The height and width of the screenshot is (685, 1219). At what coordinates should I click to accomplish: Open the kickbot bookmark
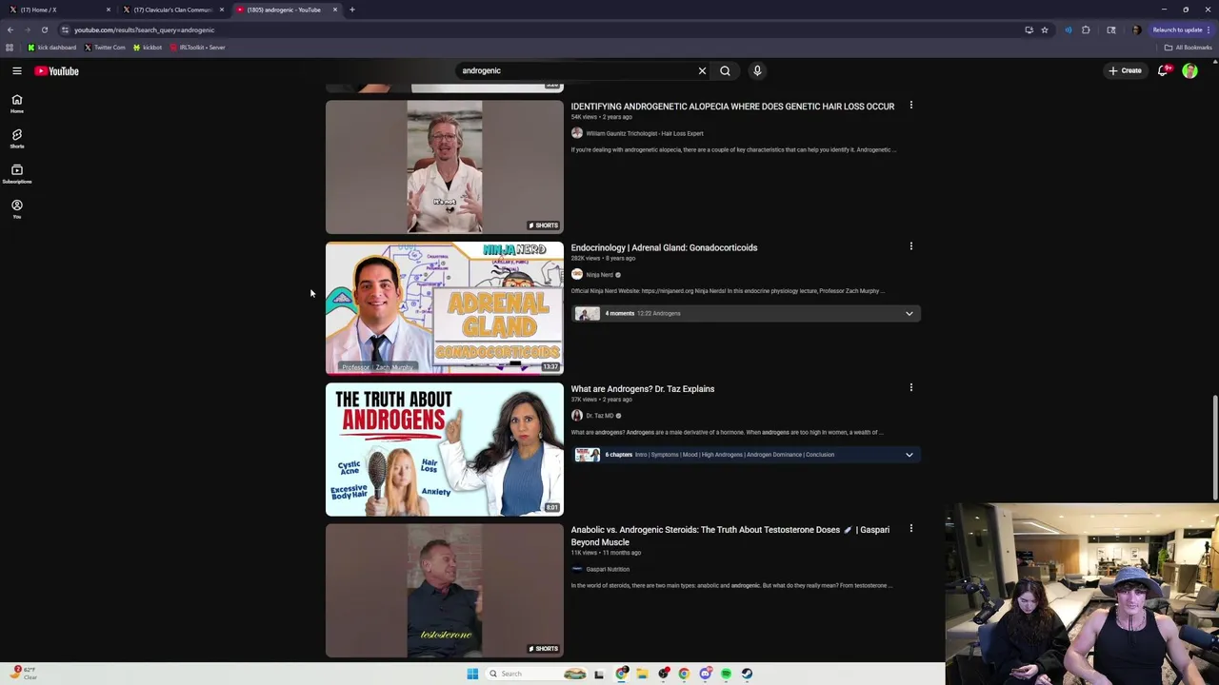(x=148, y=48)
